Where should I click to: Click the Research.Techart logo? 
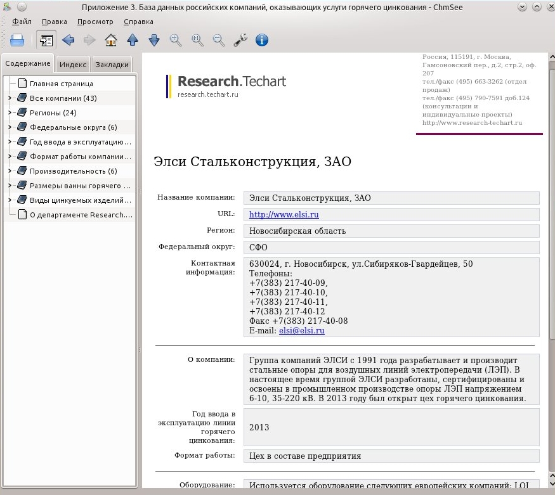click(226, 86)
